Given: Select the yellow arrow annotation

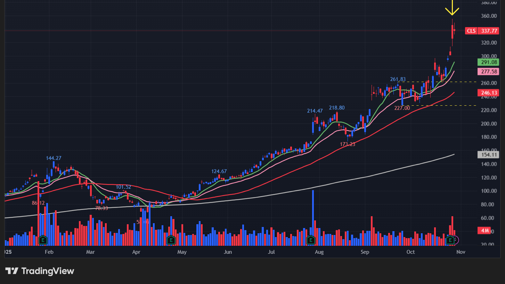Looking at the screenshot, I should 452,8.
